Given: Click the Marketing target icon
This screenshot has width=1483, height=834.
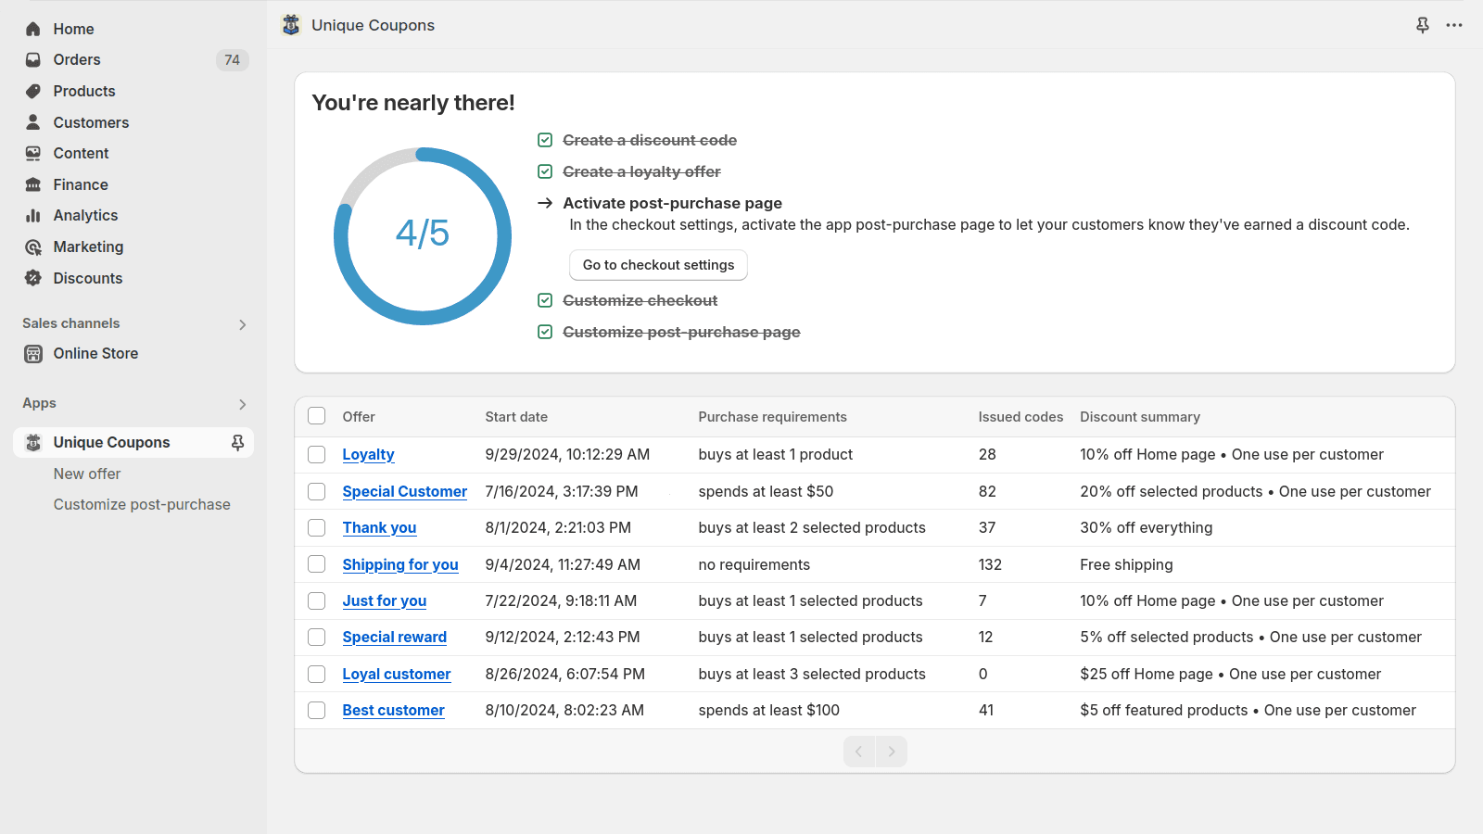Looking at the screenshot, I should click(x=33, y=247).
